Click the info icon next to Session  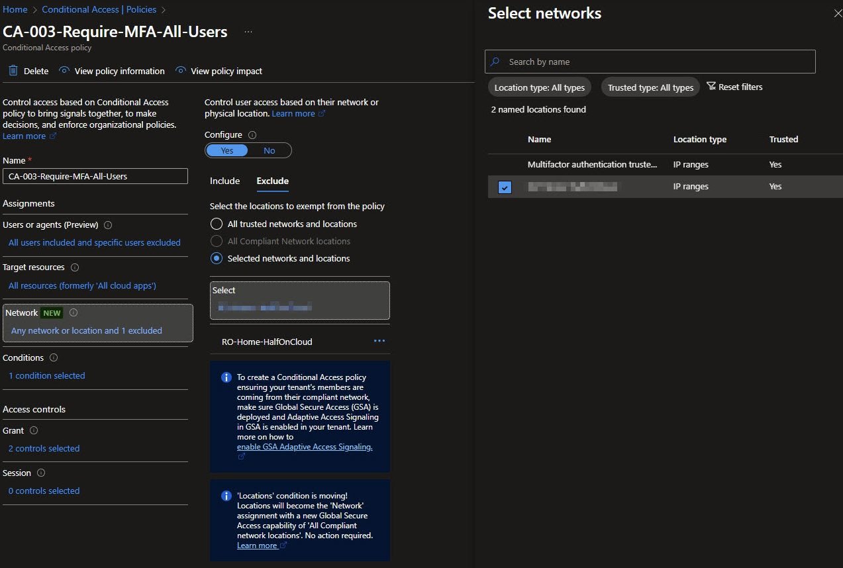(41, 473)
